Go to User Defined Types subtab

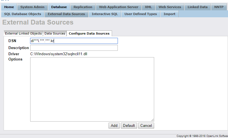point(140,14)
